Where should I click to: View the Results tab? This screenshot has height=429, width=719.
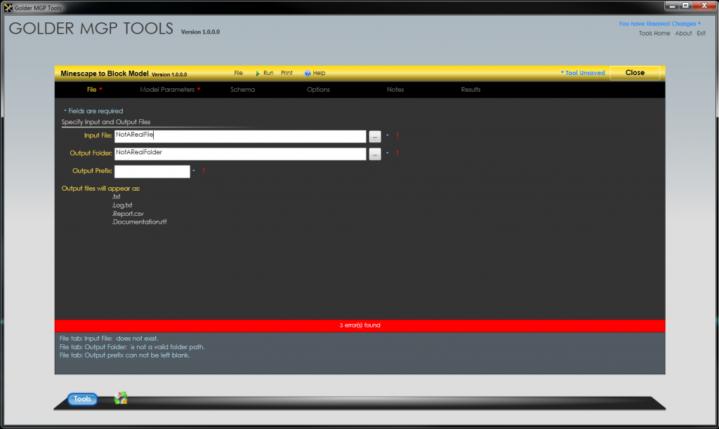point(470,90)
